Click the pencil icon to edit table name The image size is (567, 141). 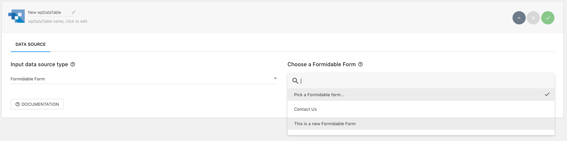[73, 12]
